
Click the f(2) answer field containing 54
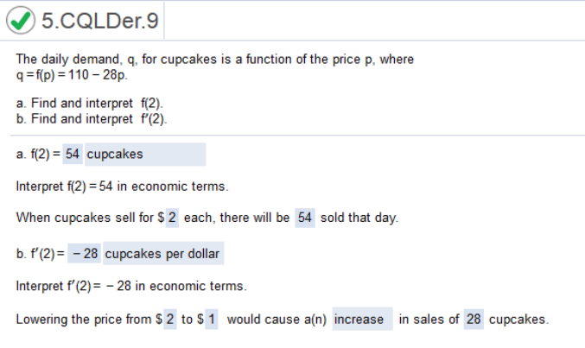(x=73, y=154)
